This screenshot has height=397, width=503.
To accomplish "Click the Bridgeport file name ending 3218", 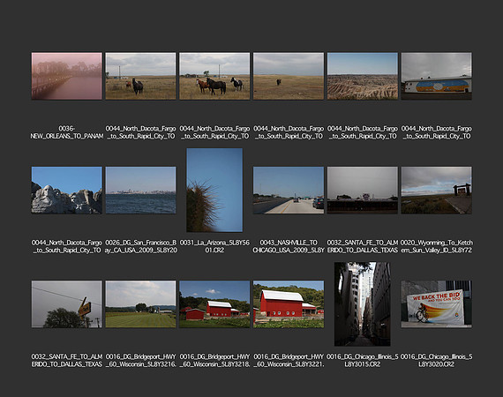I will point(214,361).
